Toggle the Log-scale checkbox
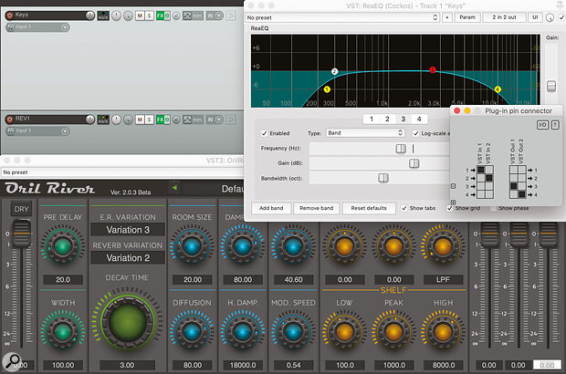Viewport: 566px width, 374px height. (x=416, y=133)
